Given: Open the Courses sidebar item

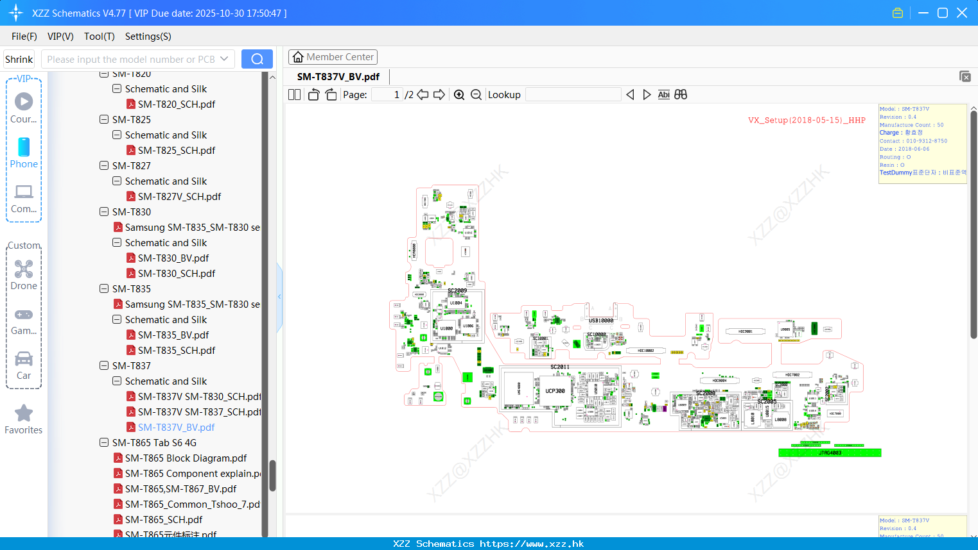Looking at the screenshot, I should click(x=24, y=108).
